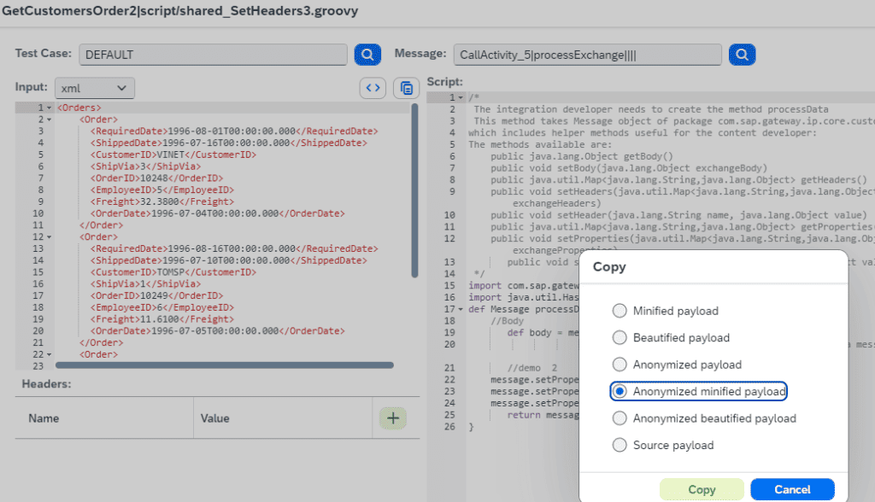Click the 'import com.sap.gatew' script line
This screenshot has width=875, height=502.
(x=524, y=286)
